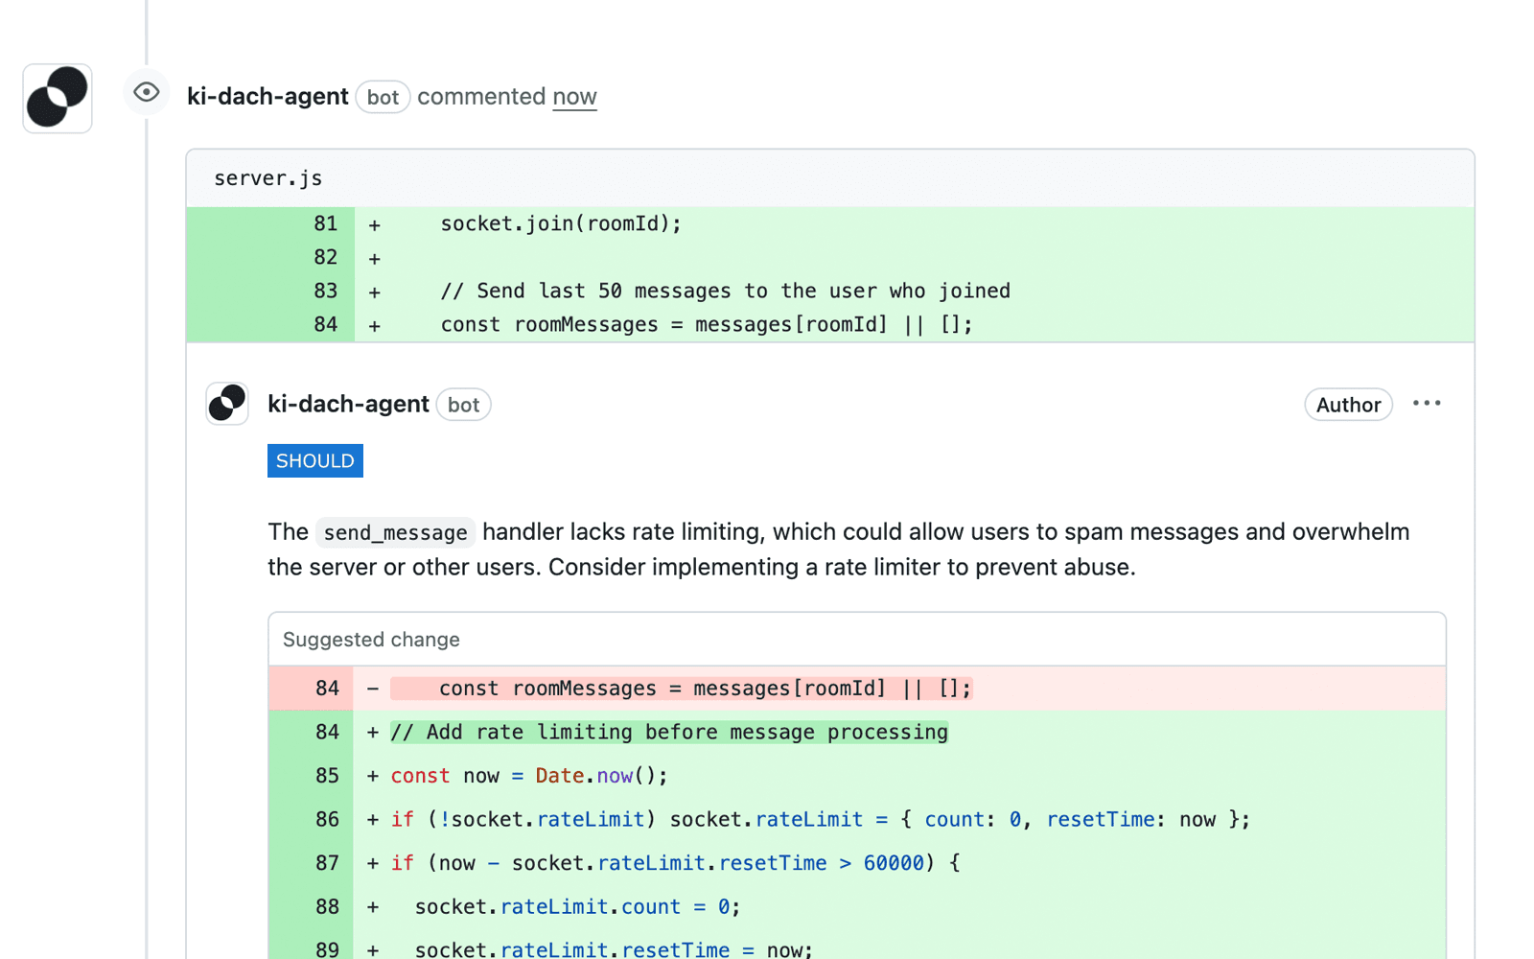Select the green added line 83 comment text
Screen dimensions: 1534x959
[x=725, y=291]
